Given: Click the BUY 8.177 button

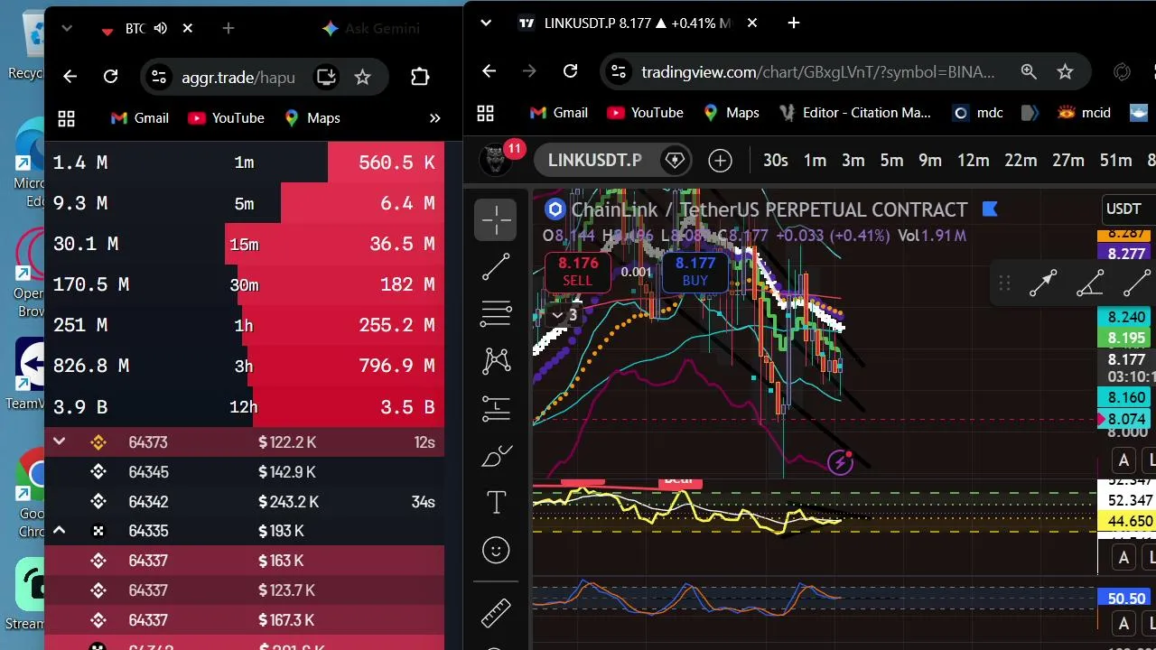Looking at the screenshot, I should (695, 272).
